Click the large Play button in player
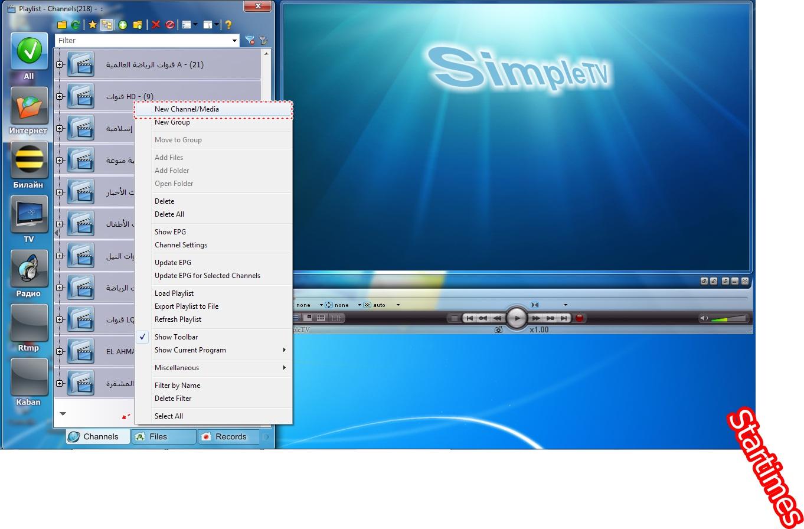This screenshot has width=804, height=529. tap(517, 318)
